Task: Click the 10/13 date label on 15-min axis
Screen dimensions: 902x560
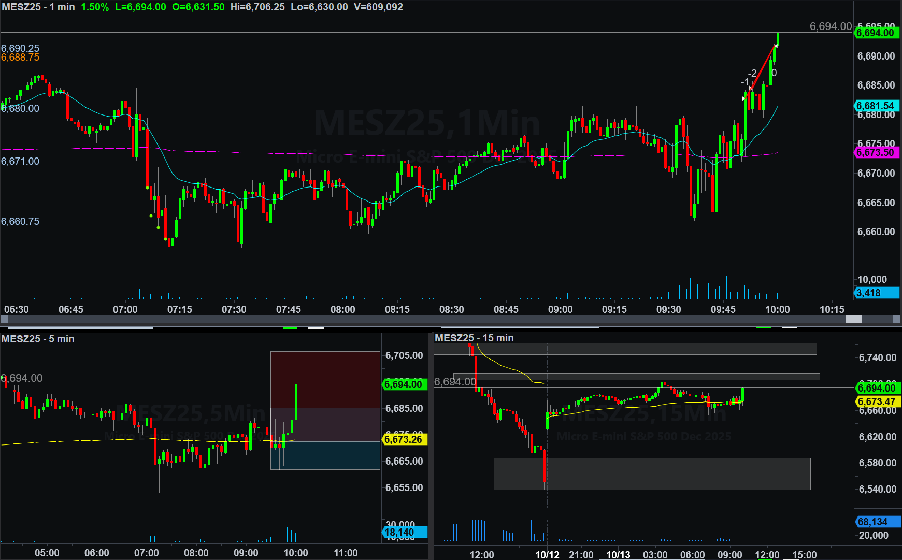Action: point(618,555)
